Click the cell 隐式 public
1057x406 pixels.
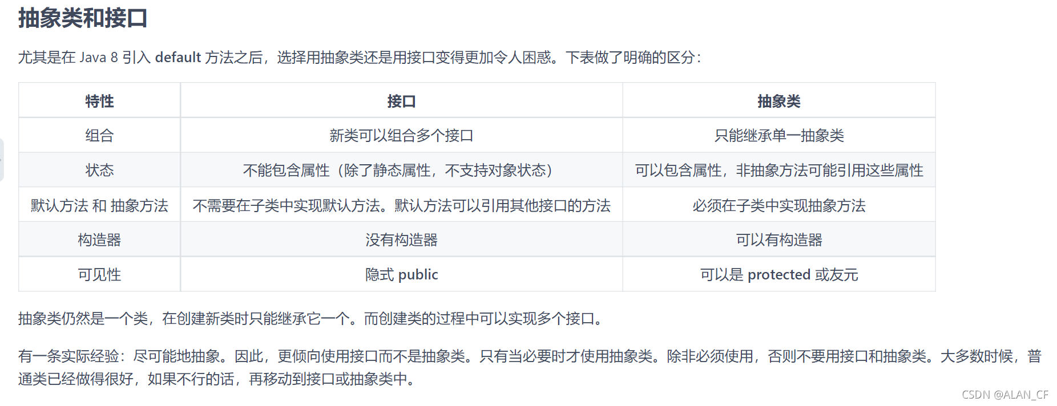[x=401, y=274]
